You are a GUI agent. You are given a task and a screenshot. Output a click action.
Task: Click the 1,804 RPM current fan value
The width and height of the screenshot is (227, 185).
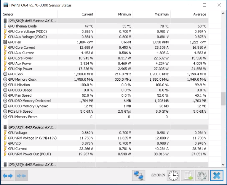[x=85, y=42]
